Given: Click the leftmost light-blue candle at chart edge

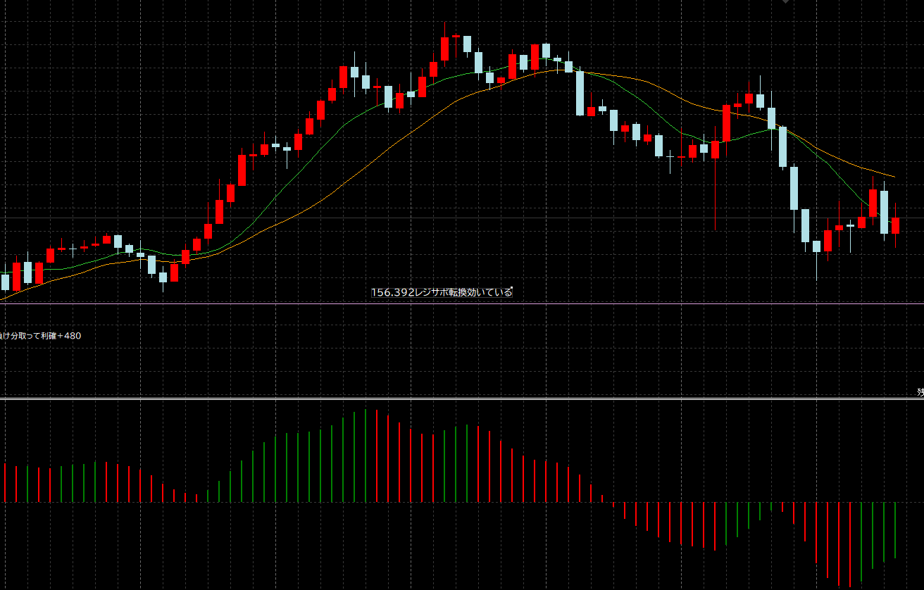Looking at the screenshot, I should (6, 282).
